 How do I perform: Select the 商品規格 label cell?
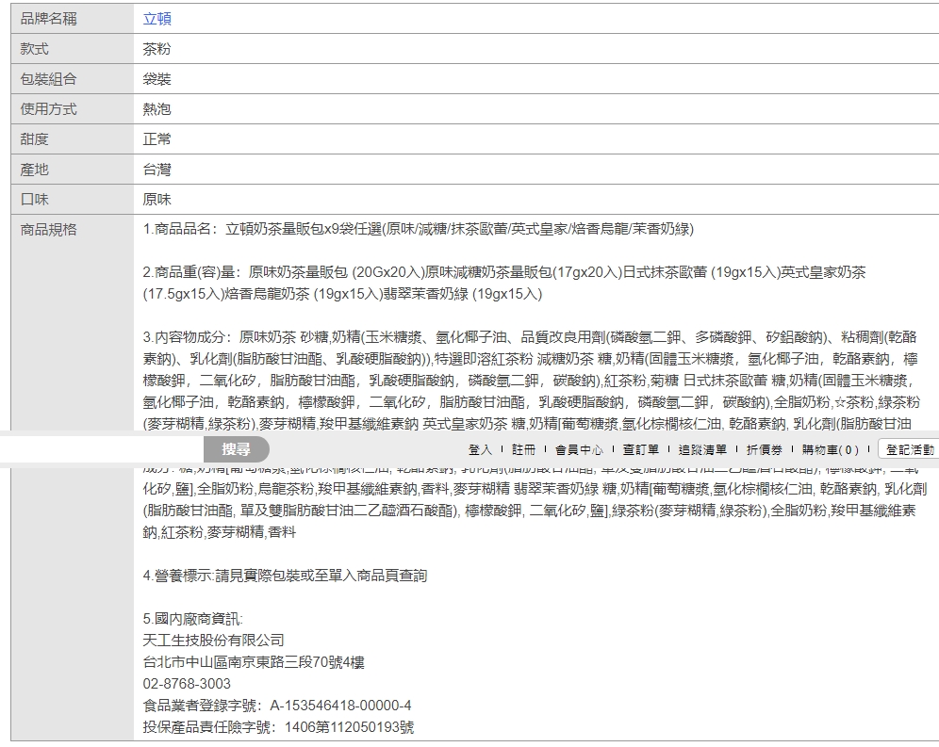click(73, 477)
